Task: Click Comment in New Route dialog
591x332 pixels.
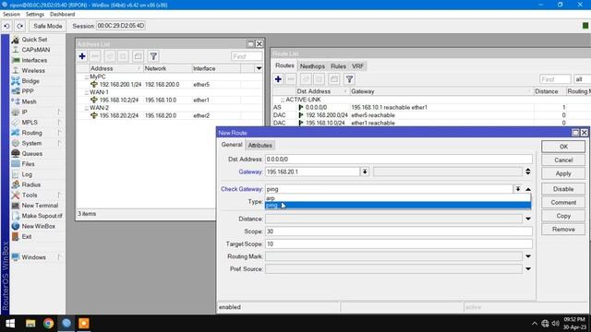Action: point(563,203)
